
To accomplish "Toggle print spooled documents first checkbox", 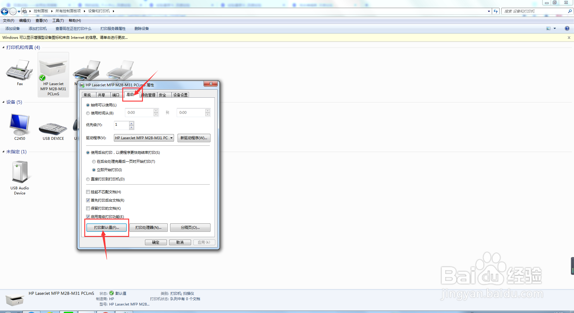I will coord(88,200).
